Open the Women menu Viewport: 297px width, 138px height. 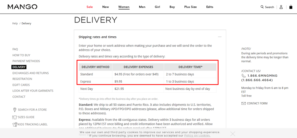pos(124,7)
